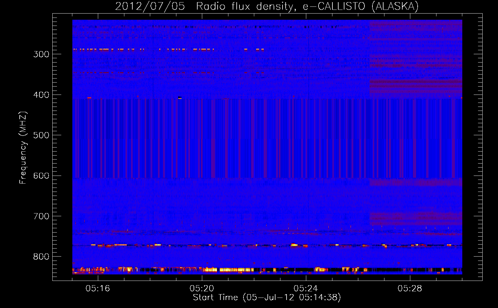The width and height of the screenshot is (498, 308).
Task: Click the 300 frequency tick label
Action: point(41,54)
